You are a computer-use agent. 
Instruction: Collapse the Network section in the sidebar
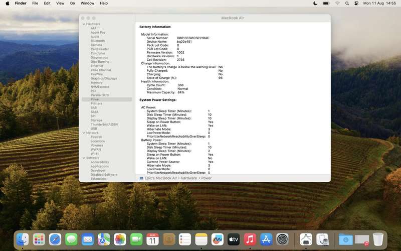(x=84, y=133)
